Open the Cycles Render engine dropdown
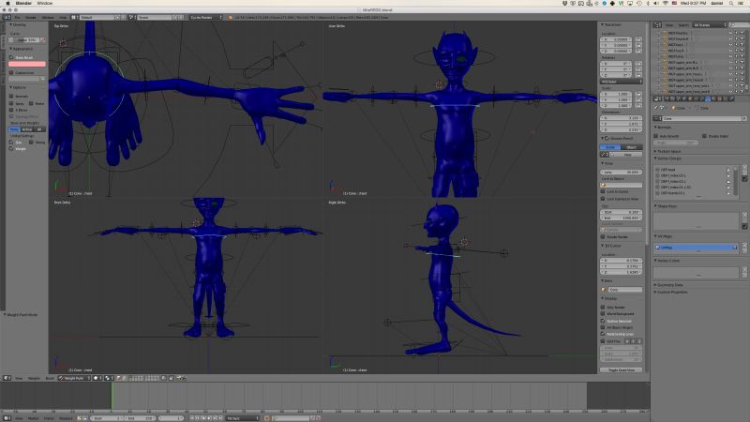Viewport: 750px width, 422px height. [205, 17]
